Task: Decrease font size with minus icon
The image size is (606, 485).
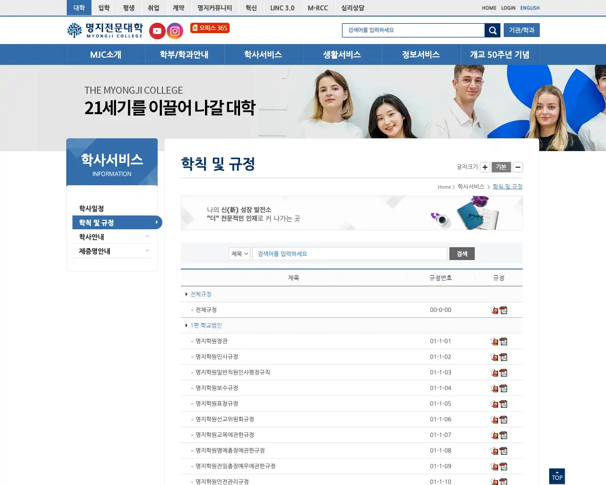Action: (518, 167)
